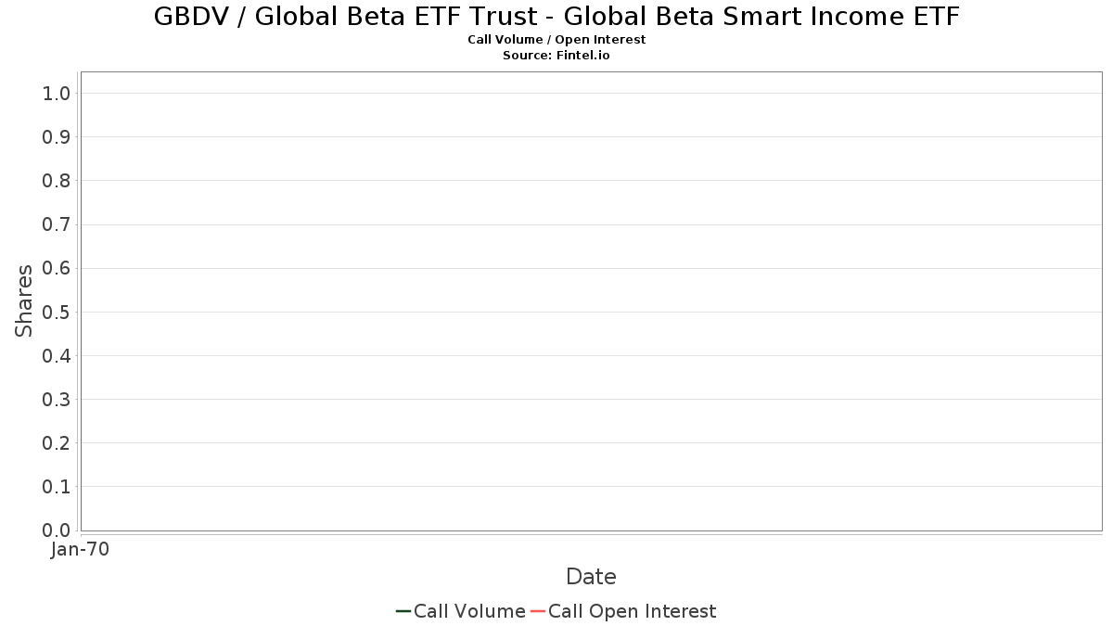Click the 0.8 y-axis label
This screenshot has height=626, width=1113.
(x=57, y=181)
